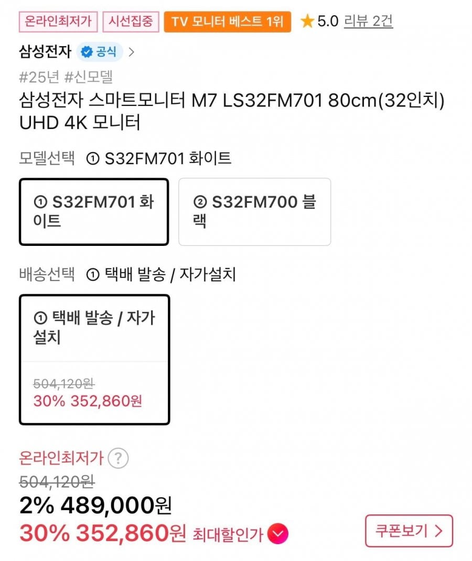The width and height of the screenshot is (472, 561).
Task: Click the 30% 352,860원 maximum discount price
Action: 103,534
